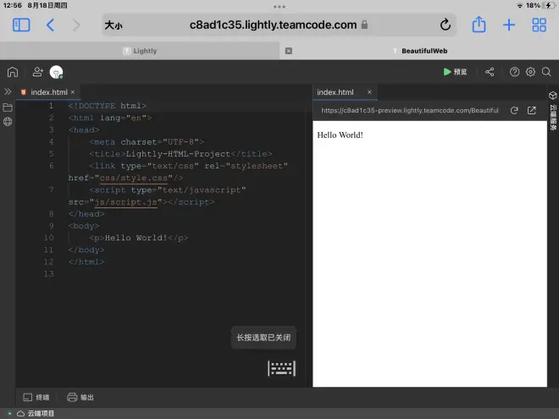
Task: Go to Lightly home
Action: [13, 72]
